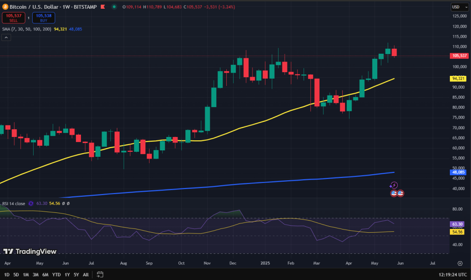The width and height of the screenshot is (471, 280).
Task: Select the All timeframe
Action: [x=86, y=274]
